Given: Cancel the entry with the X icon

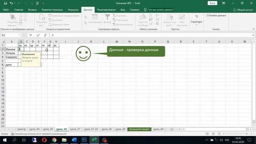Looking at the screenshot, I should (31, 35).
